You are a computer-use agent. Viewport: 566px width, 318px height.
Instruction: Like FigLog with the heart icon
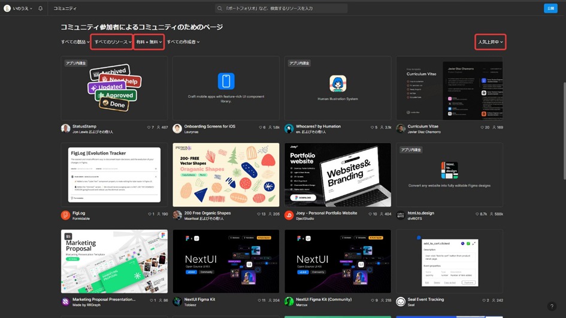click(150, 214)
